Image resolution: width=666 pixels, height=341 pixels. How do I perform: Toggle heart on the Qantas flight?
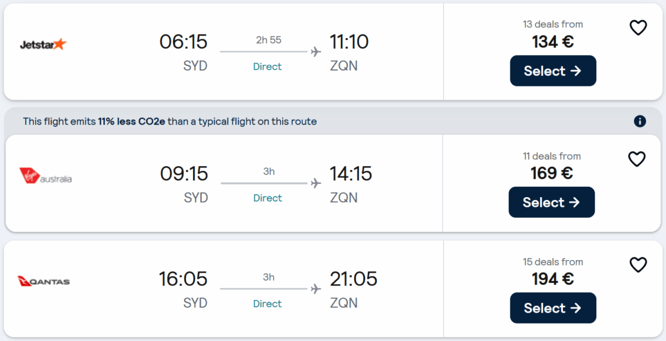[x=638, y=265]
